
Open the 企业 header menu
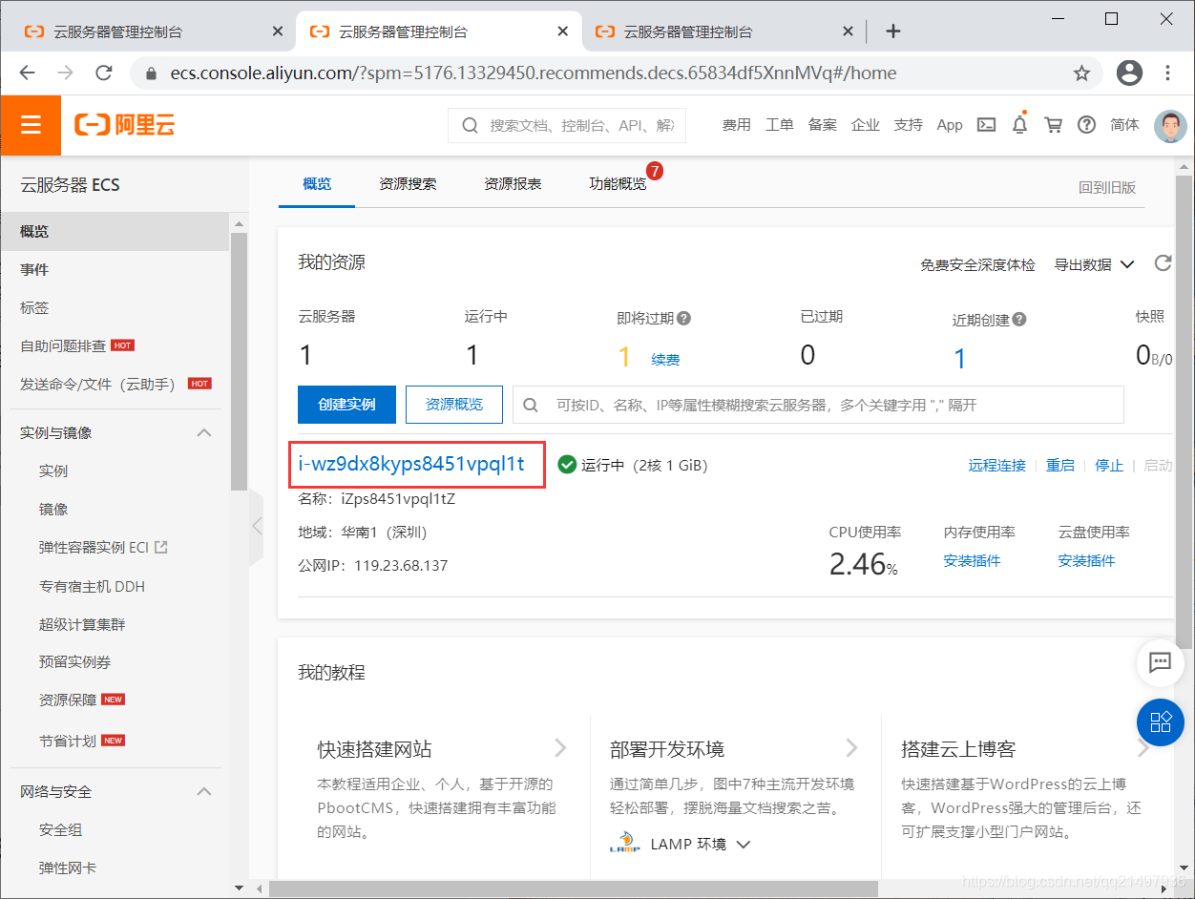pos(865,125)
